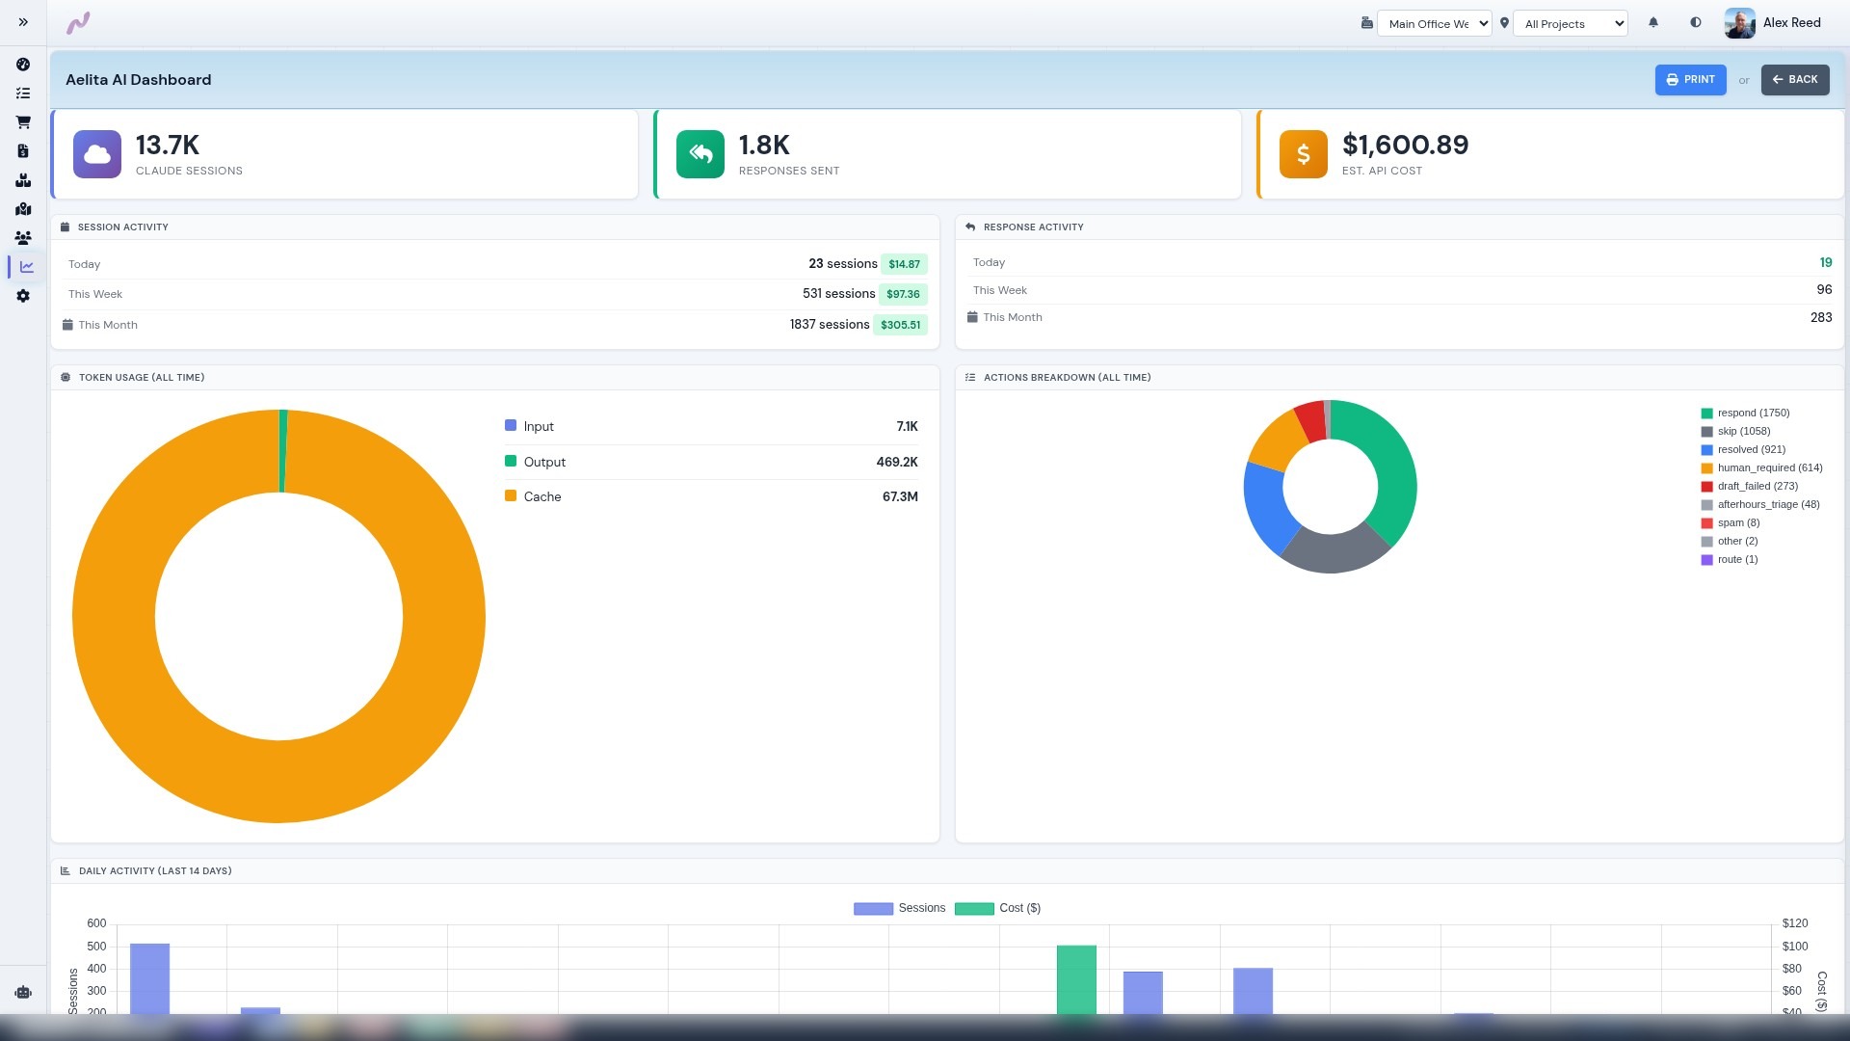1850x1041 pixels.
Task: Click the cloud icon on Claude Sessions card
Action: coord(97,154)
